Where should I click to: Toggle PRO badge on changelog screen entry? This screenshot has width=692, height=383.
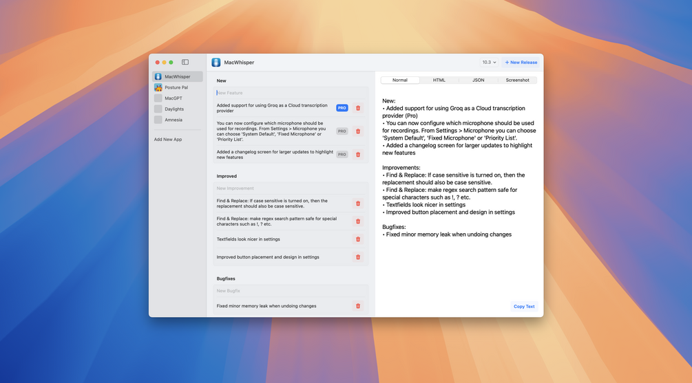pos(342,155)
